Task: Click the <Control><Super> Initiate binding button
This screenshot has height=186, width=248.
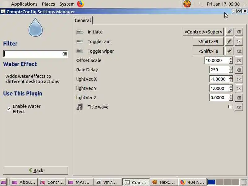Action: pos(203,32)
